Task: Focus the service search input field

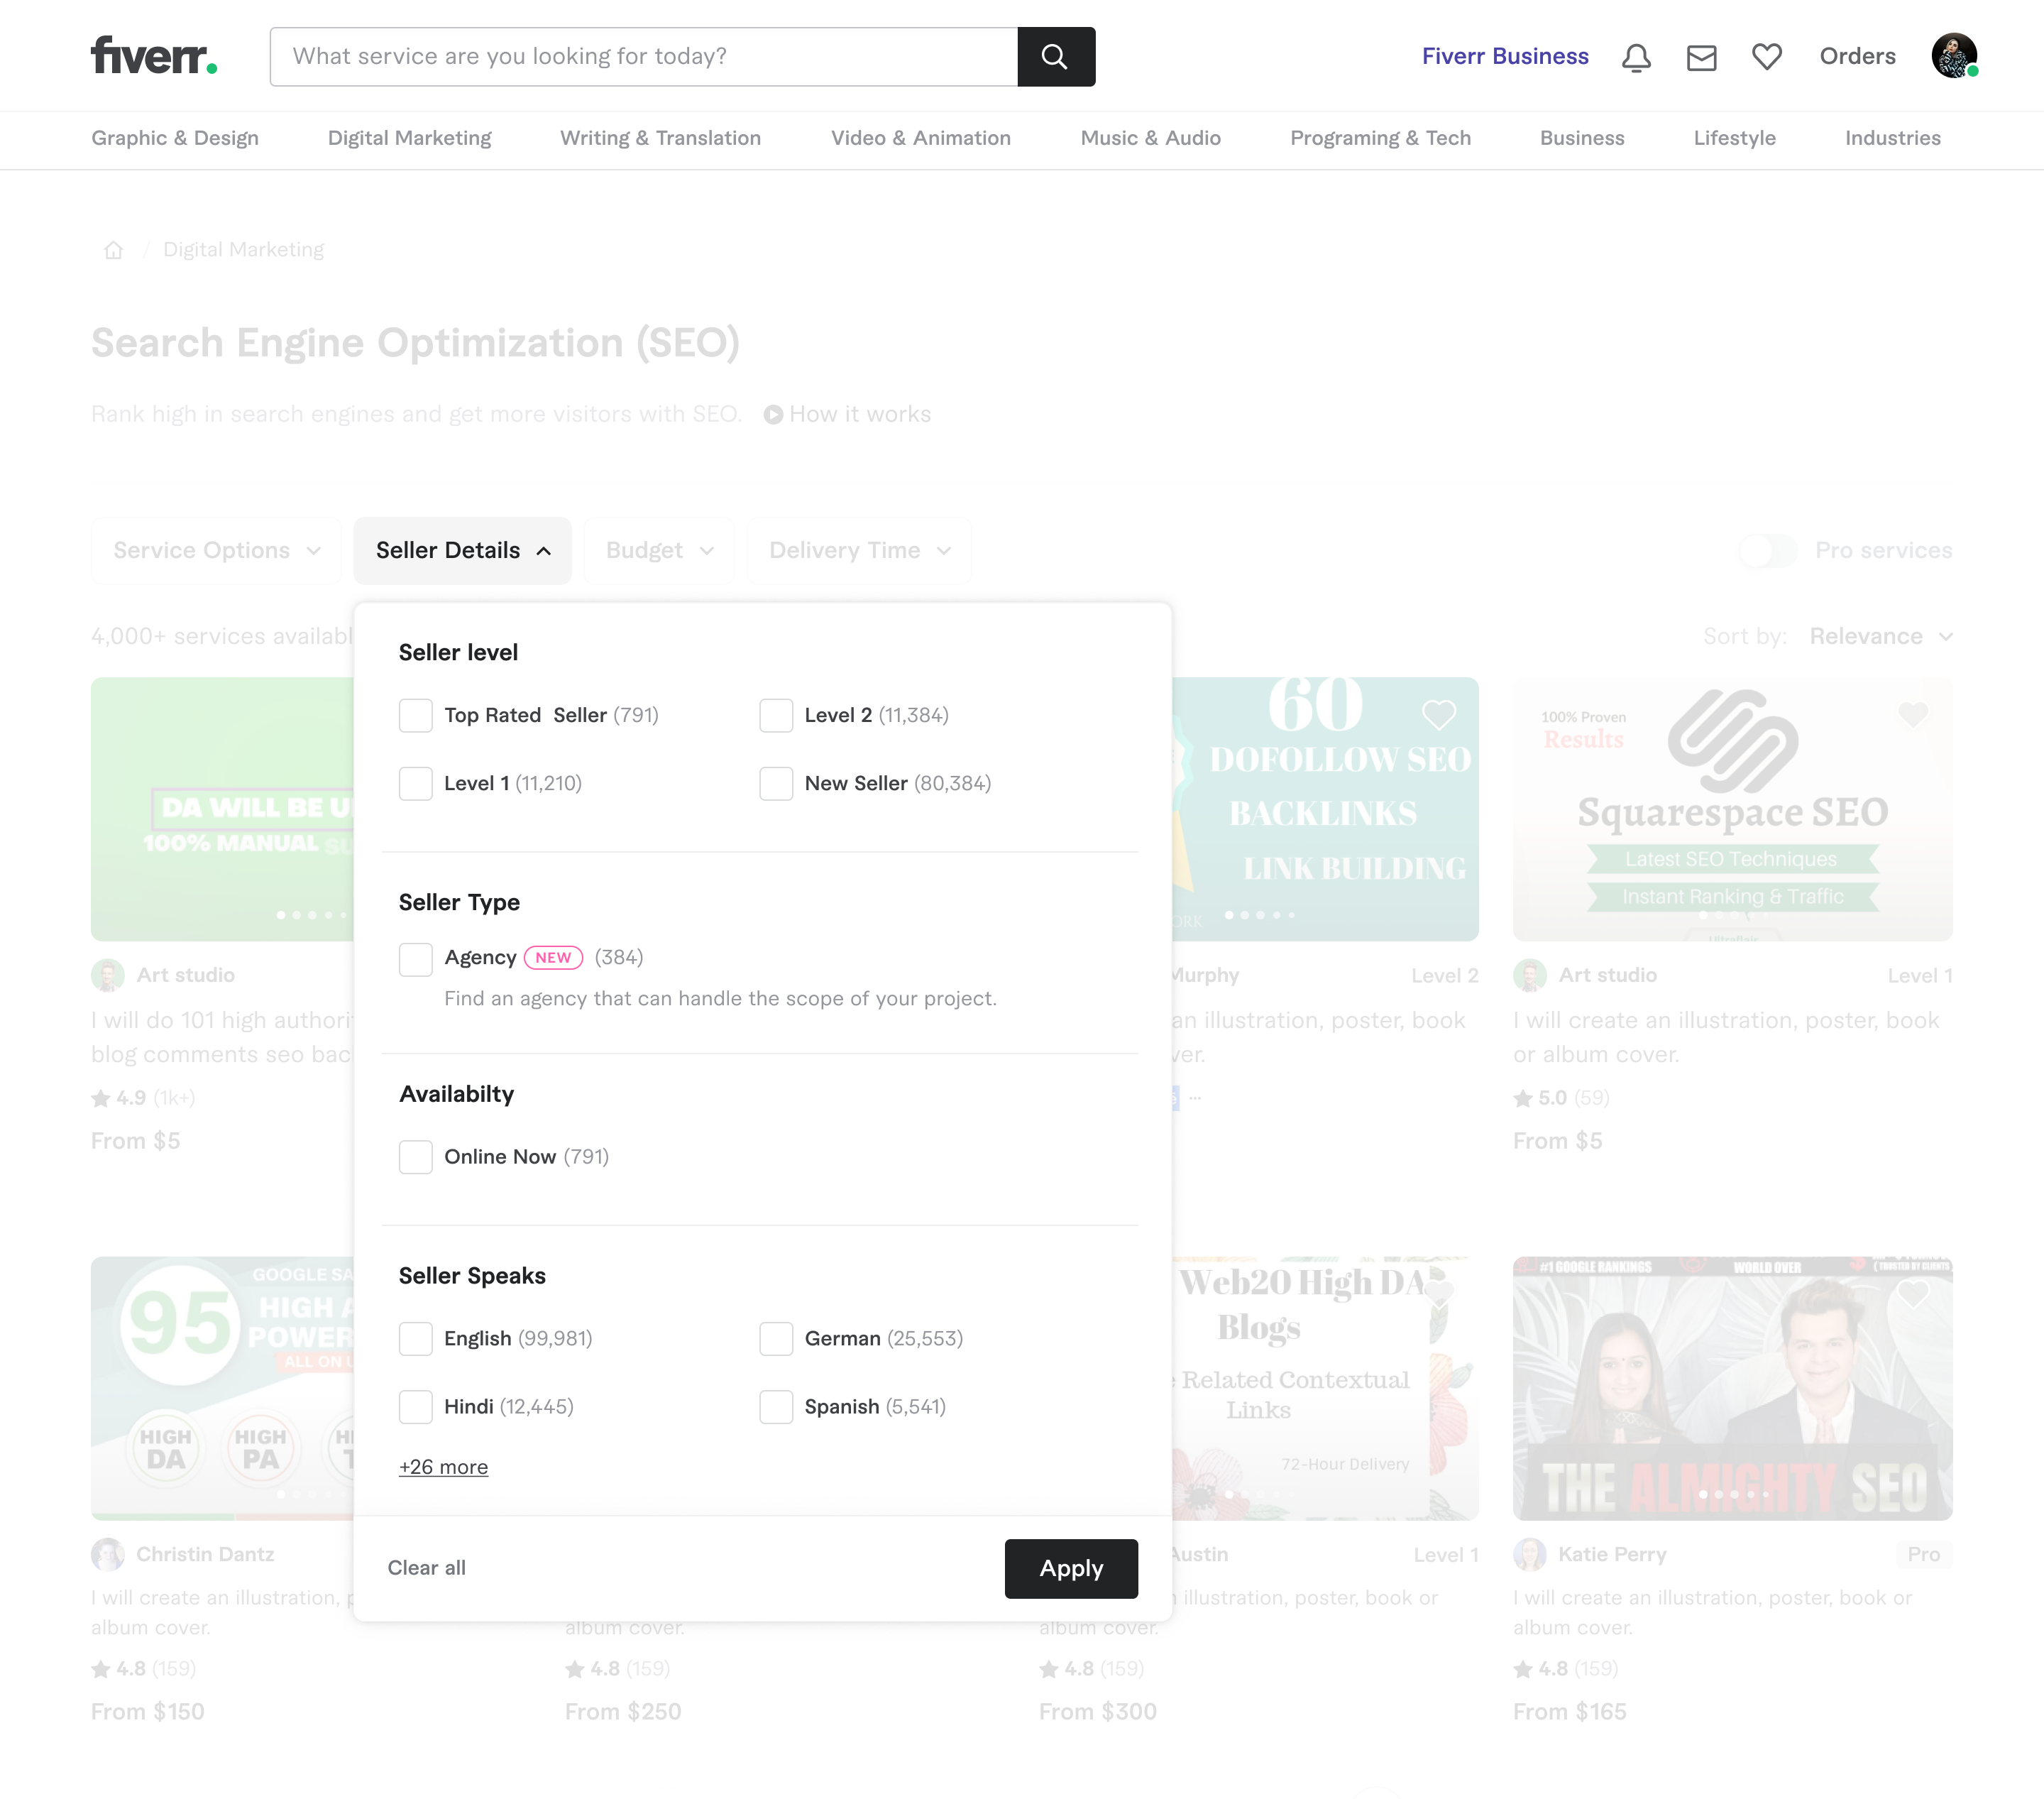Action: [644, 57]
